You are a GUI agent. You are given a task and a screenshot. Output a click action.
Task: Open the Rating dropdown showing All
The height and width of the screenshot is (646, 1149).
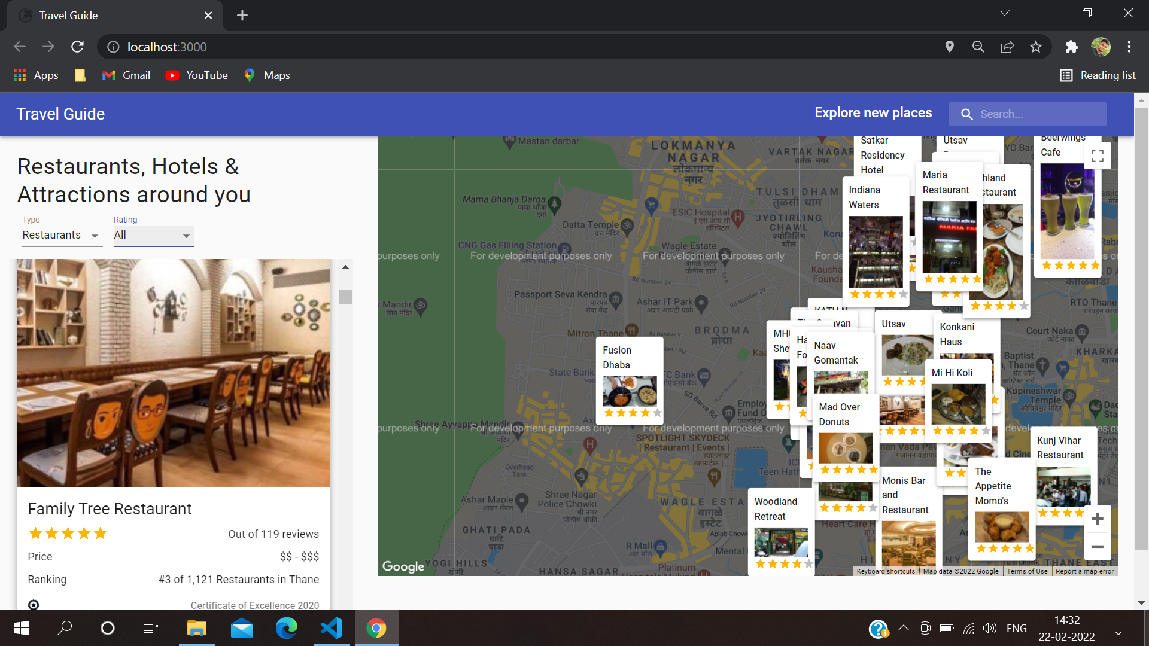click(154, 236)
